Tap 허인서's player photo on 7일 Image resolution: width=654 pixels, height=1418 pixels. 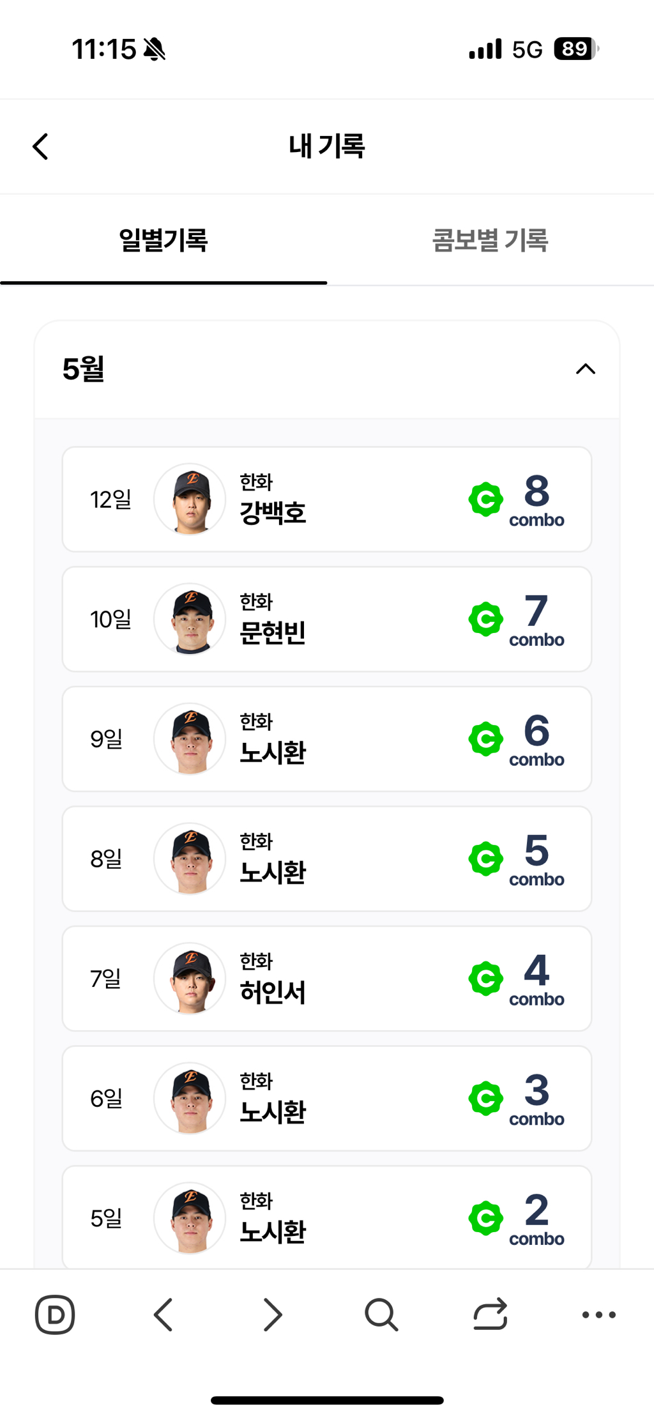(x=190, y=979)
